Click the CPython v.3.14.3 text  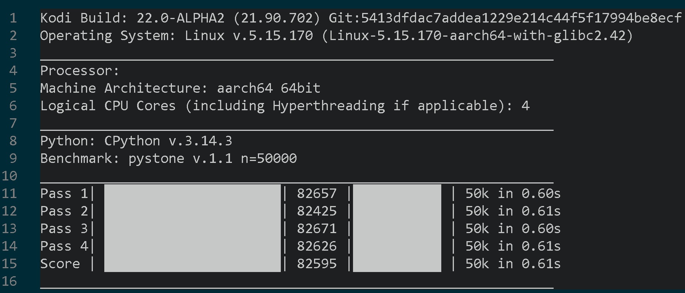point(168,141)
